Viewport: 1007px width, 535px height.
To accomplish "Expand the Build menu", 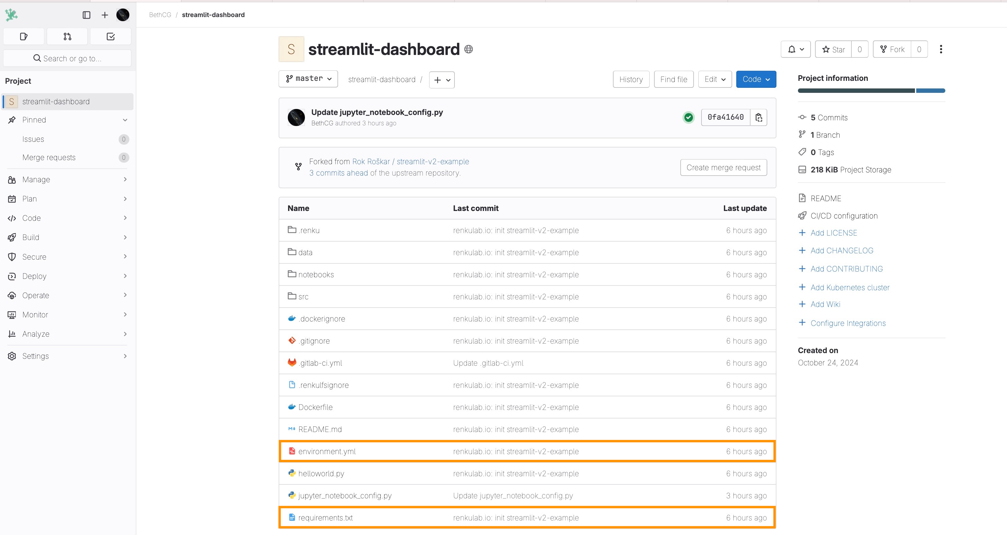I will click(x=67, y=237).
